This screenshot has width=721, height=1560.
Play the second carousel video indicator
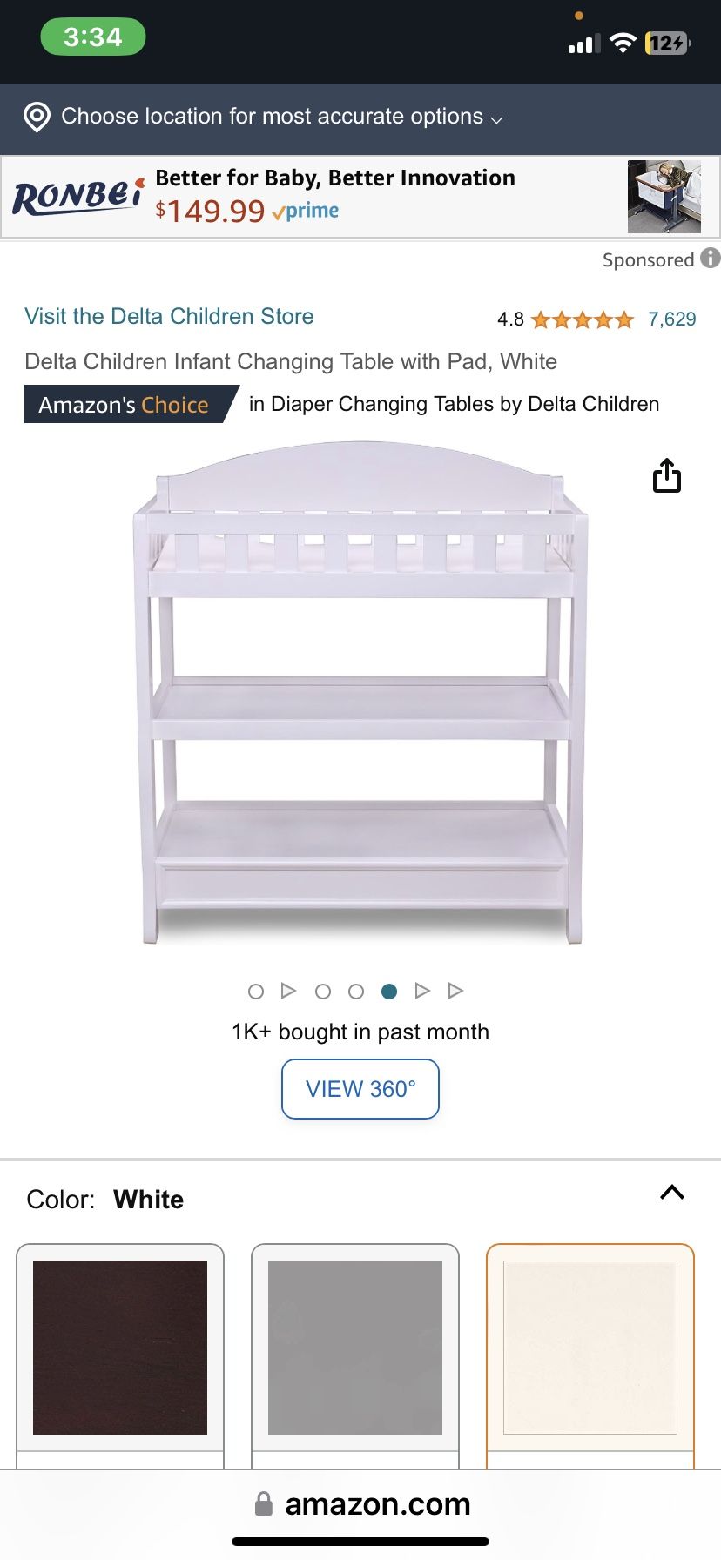point(288,991)
